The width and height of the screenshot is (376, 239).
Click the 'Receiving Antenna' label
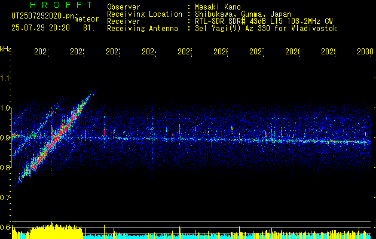[x=142, y=29]
